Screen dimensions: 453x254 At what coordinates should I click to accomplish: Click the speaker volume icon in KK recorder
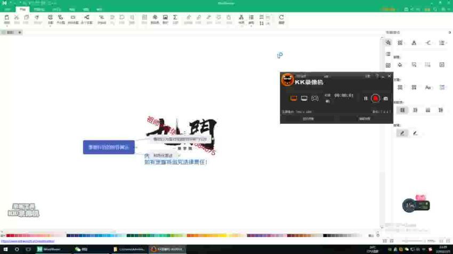coord(327,101)
